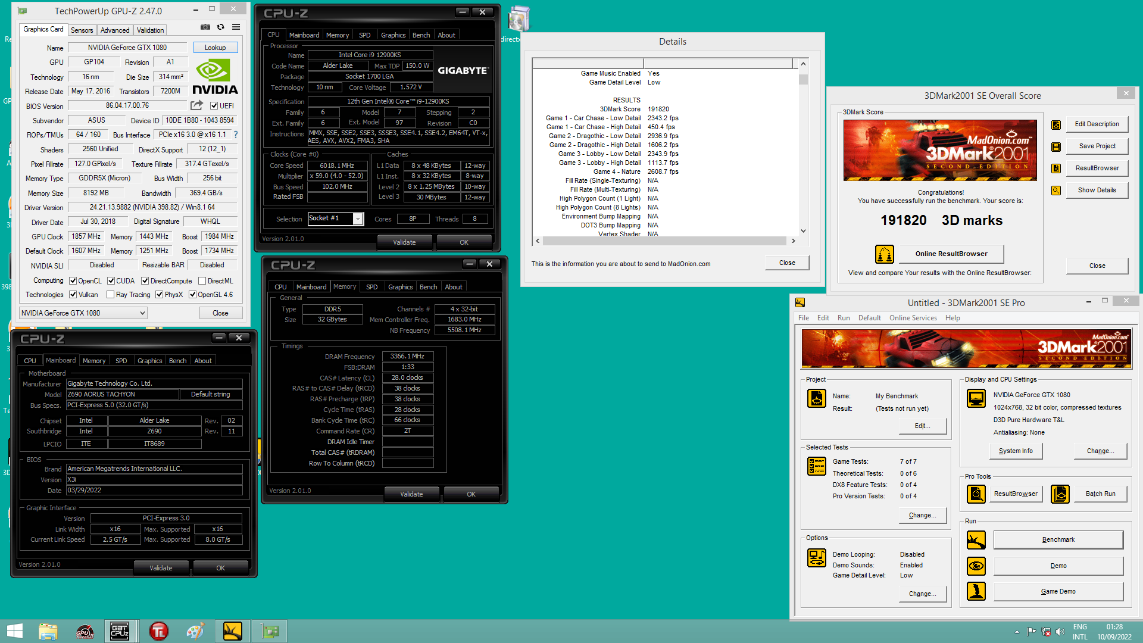Click Pro Tools ResultBrowser magnifier icon
The height and width of the screenshot is (643, 1143).
[x=976, y=494]
